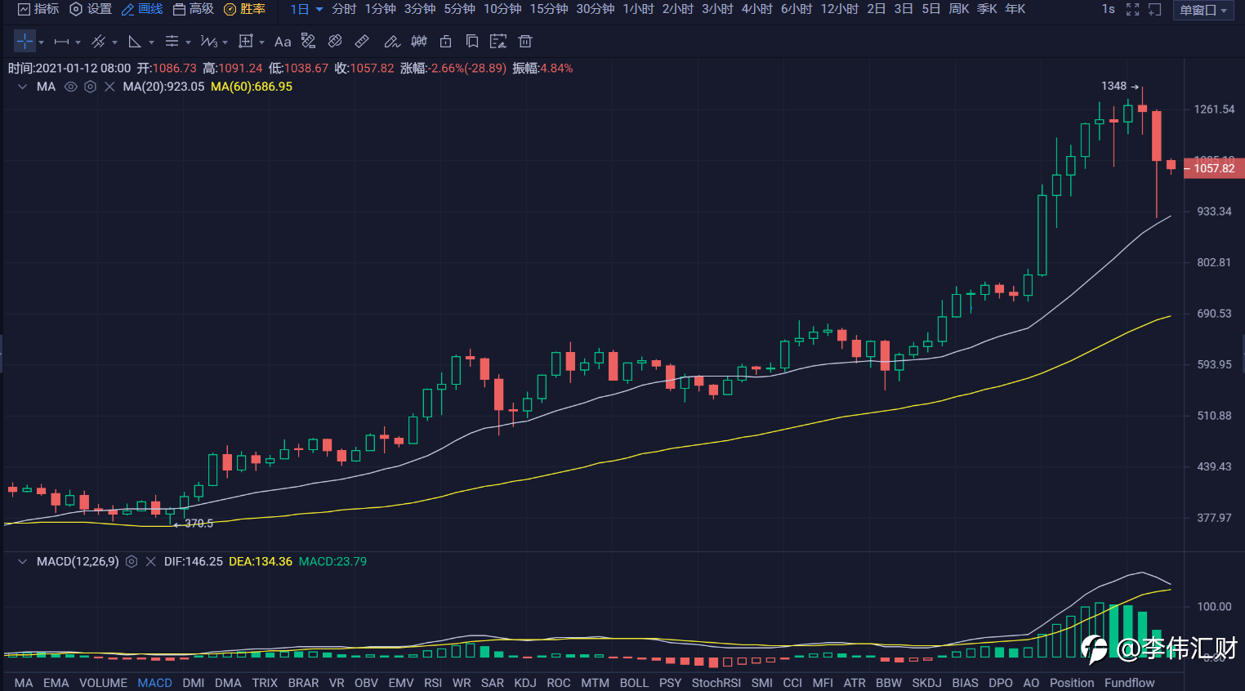Open channel tool dropdown arrow
Screen dimensions: 1245x691
pos(114,42)
